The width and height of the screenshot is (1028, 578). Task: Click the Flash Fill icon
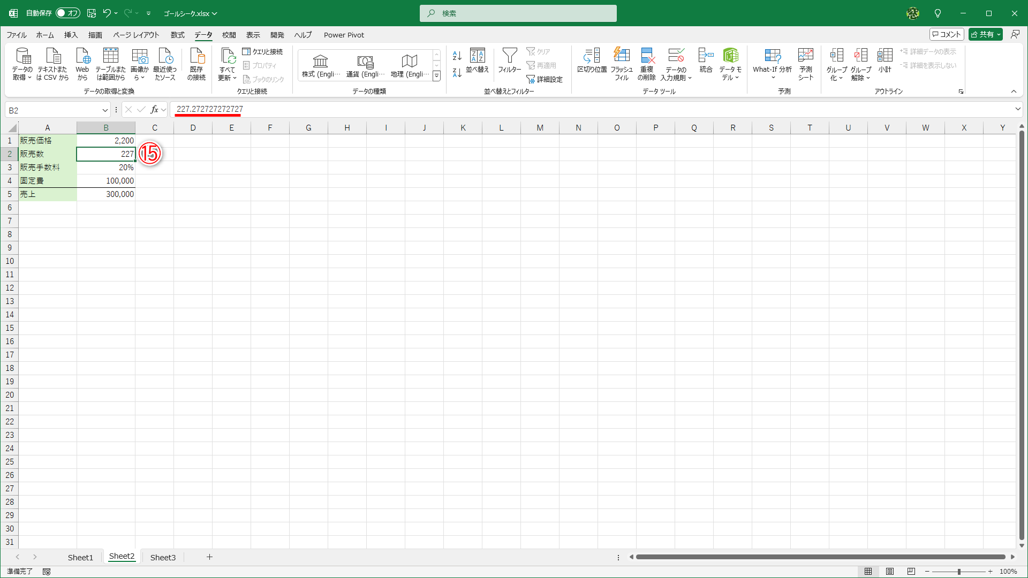point(621,56)
